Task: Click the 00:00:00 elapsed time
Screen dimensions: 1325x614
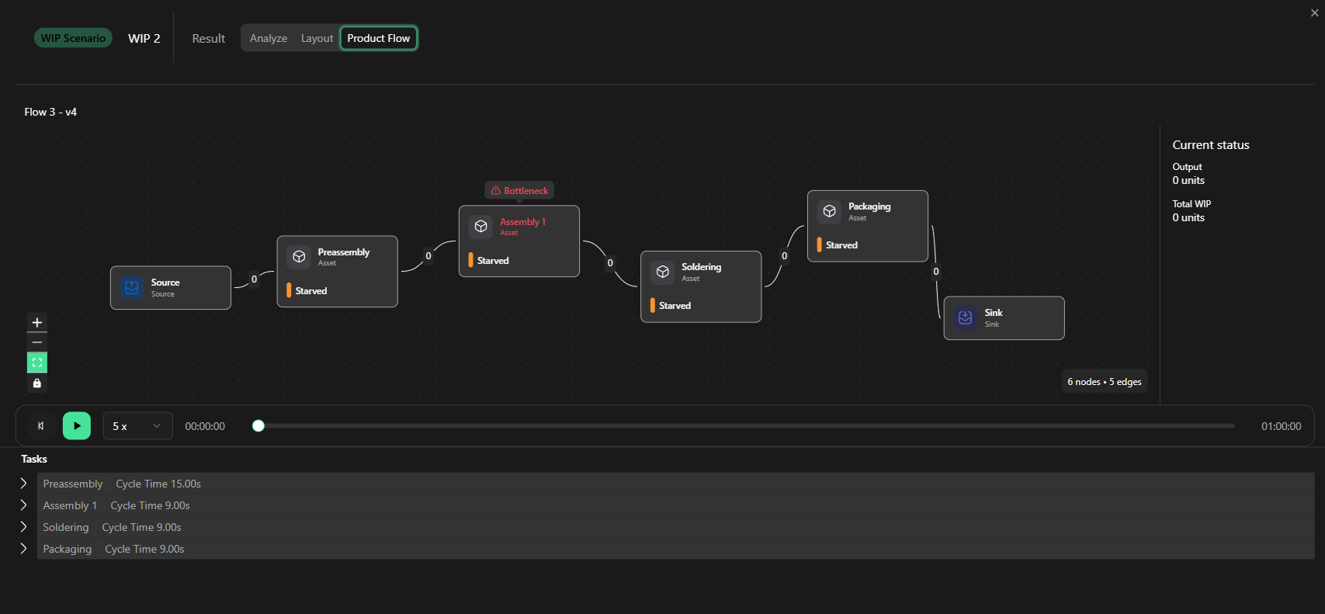Action: coord(205,426)
